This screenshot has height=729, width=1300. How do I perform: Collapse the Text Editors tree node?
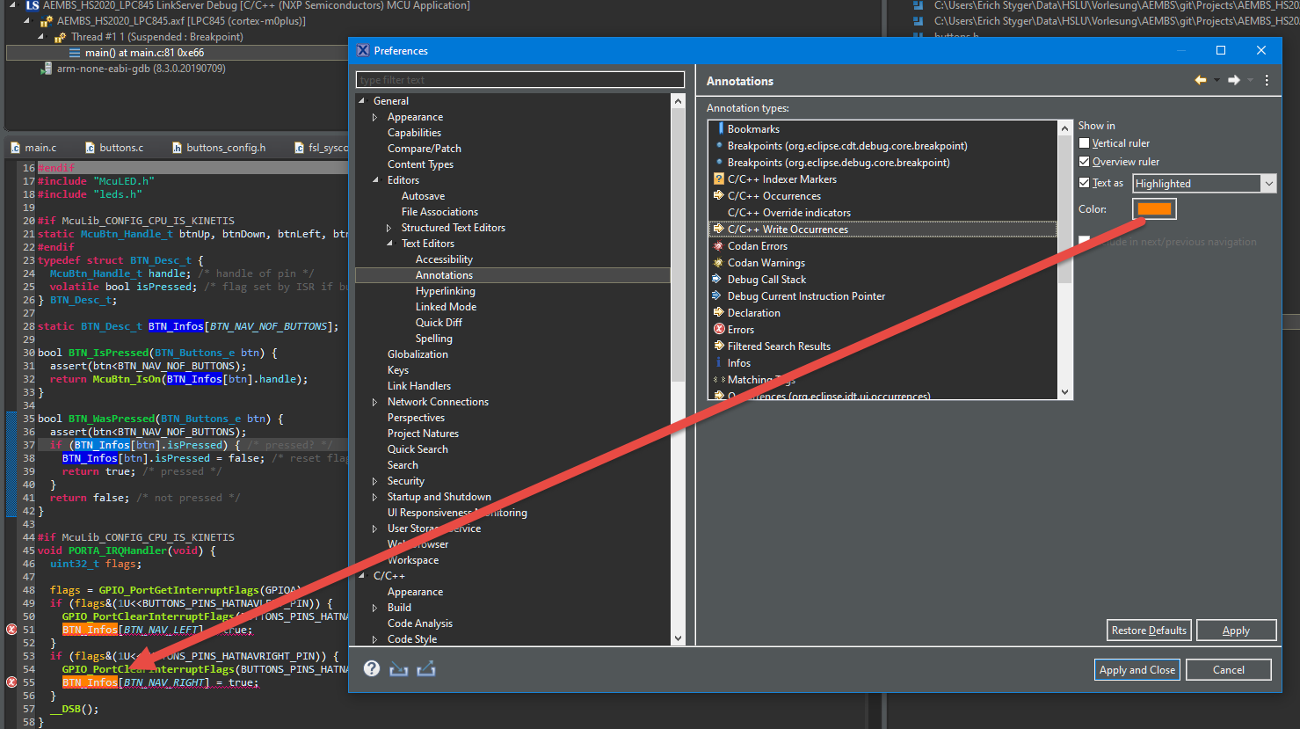coord(389,244)
